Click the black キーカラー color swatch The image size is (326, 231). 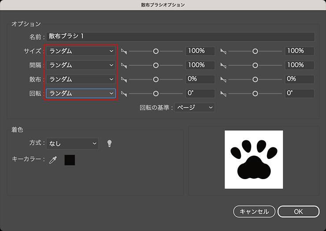point(70,160)
